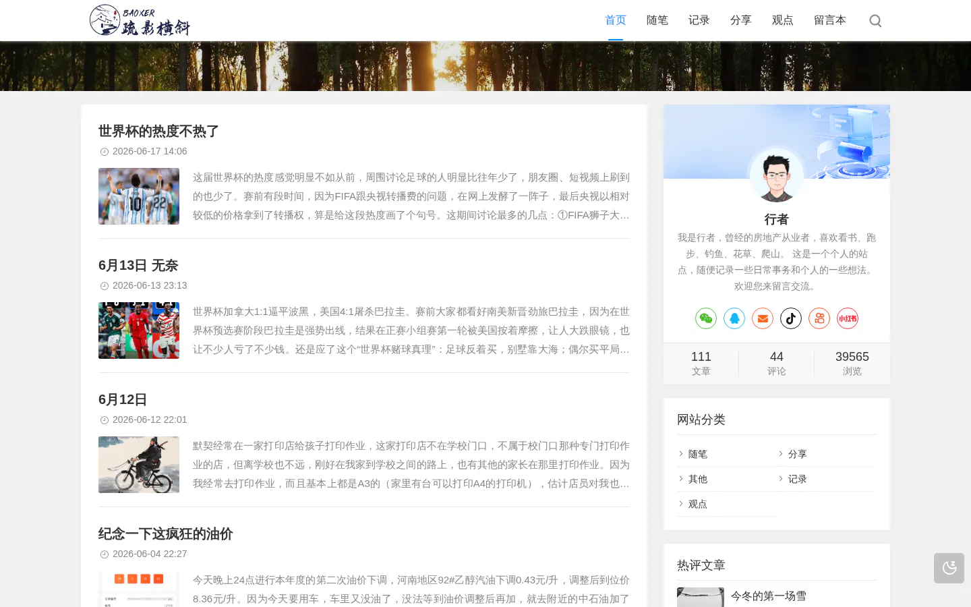971x607 pixels.
Task: Click the 6月13日 article football players thumbnail
Action: point(139,330)
